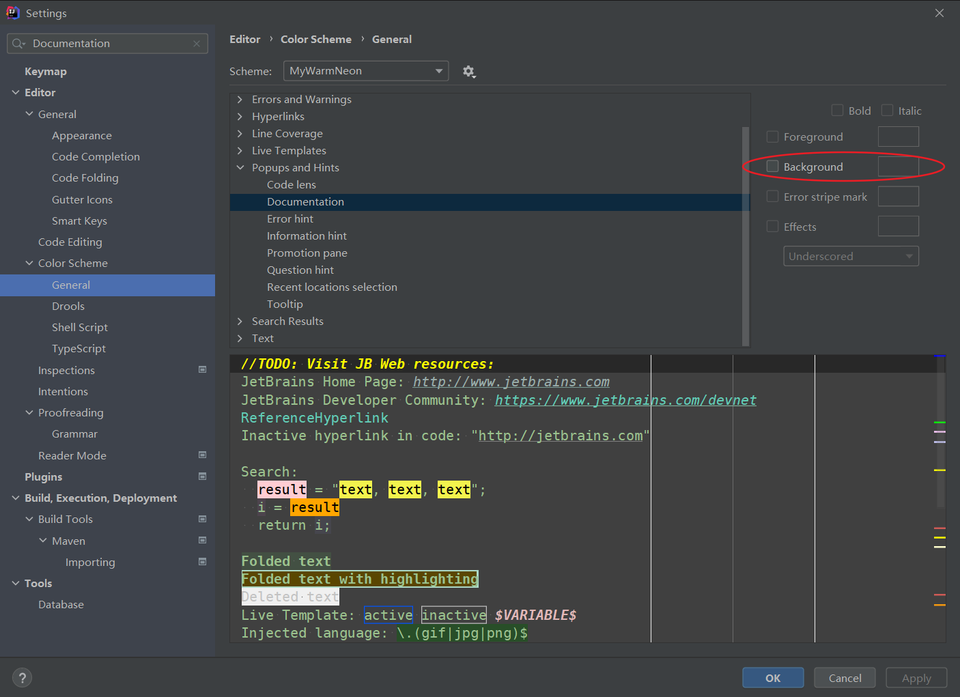Image resolution: width=960 pixels, height=697 pixels.
Task: Open the help question mark button
Action: click(23, 678)
